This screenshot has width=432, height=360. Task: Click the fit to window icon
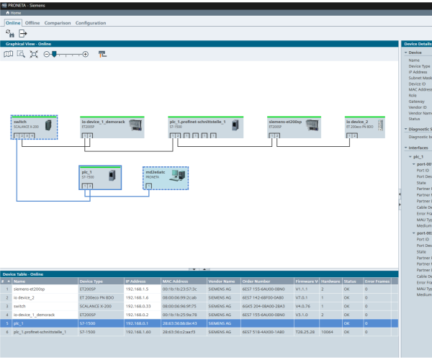click(x=34, y=54)
